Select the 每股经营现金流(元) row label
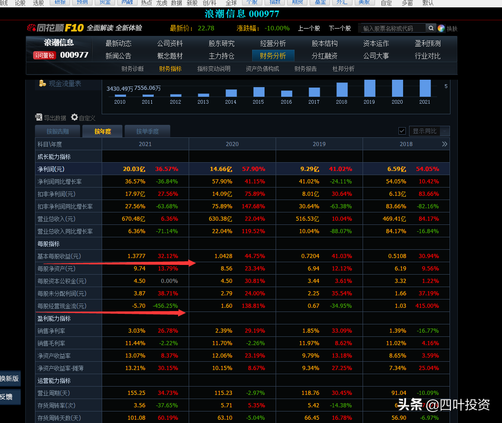502x423 pixels. 62,306
